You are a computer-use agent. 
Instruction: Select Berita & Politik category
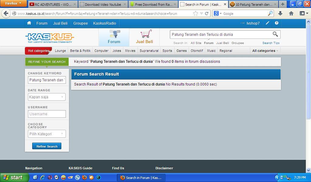point(80,51)
